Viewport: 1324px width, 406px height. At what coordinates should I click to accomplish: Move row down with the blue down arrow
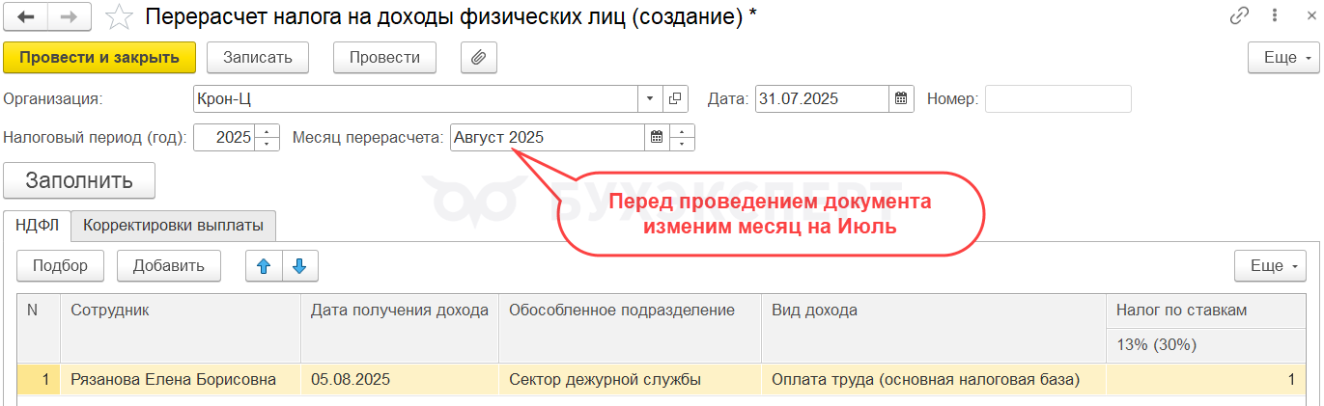pos(299,266)
